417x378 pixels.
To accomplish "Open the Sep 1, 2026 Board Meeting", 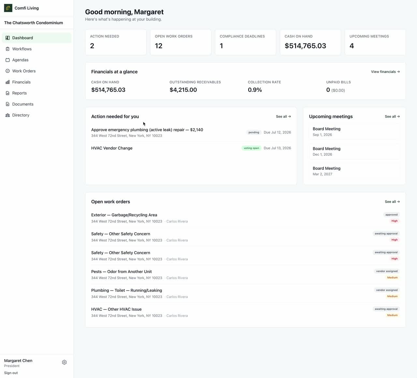I will click(354, 132).
